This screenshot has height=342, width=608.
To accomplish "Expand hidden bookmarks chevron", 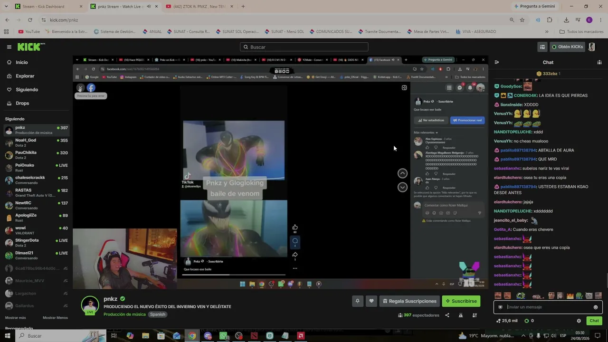I will click(547, 32).
